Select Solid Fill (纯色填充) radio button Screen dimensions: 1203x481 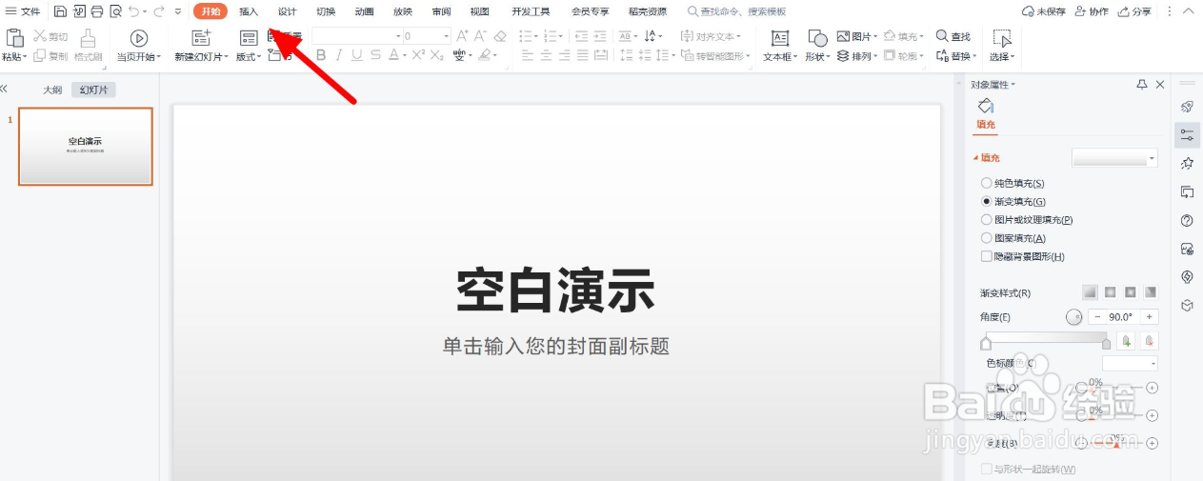click(986, 183)
